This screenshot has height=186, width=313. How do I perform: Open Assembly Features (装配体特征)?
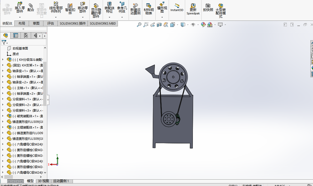click(109, 8)
